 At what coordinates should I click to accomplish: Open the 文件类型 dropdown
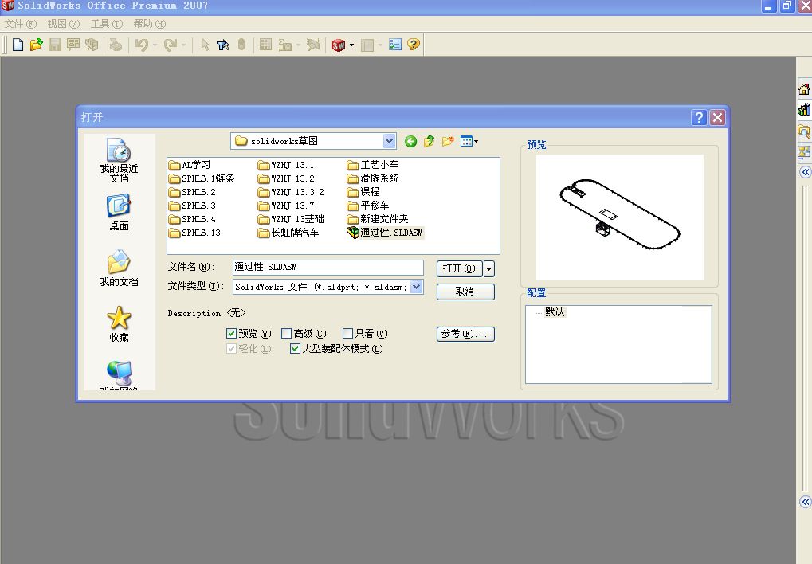(x=417, y=287)
